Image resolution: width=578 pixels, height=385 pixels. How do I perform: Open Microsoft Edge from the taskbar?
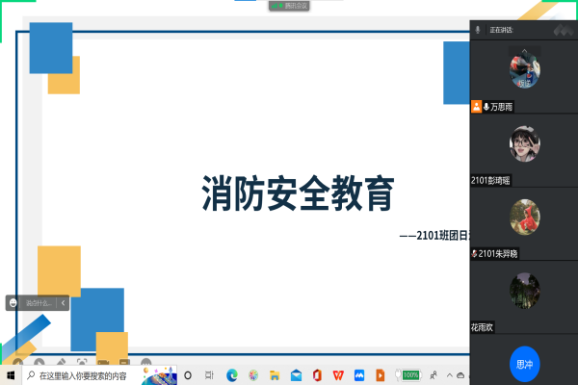coord(231,374)
